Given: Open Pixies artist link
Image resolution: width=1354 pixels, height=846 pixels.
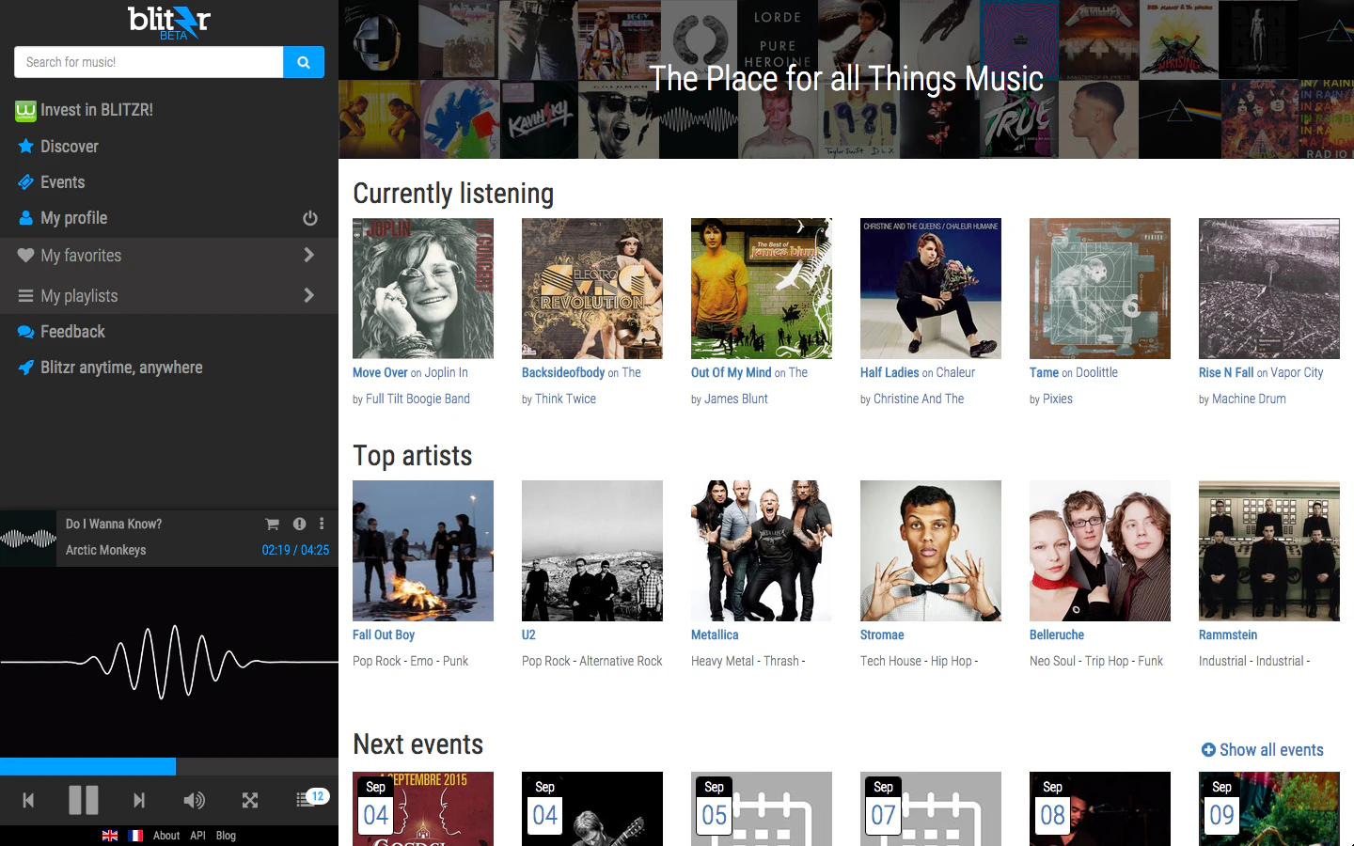Looking at the screenshot, I should 1057,399.
